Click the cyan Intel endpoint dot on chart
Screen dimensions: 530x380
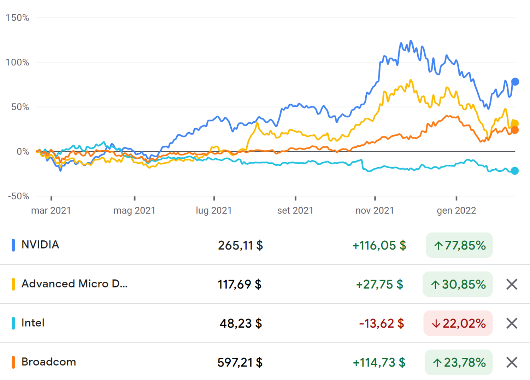coord(515,171)
